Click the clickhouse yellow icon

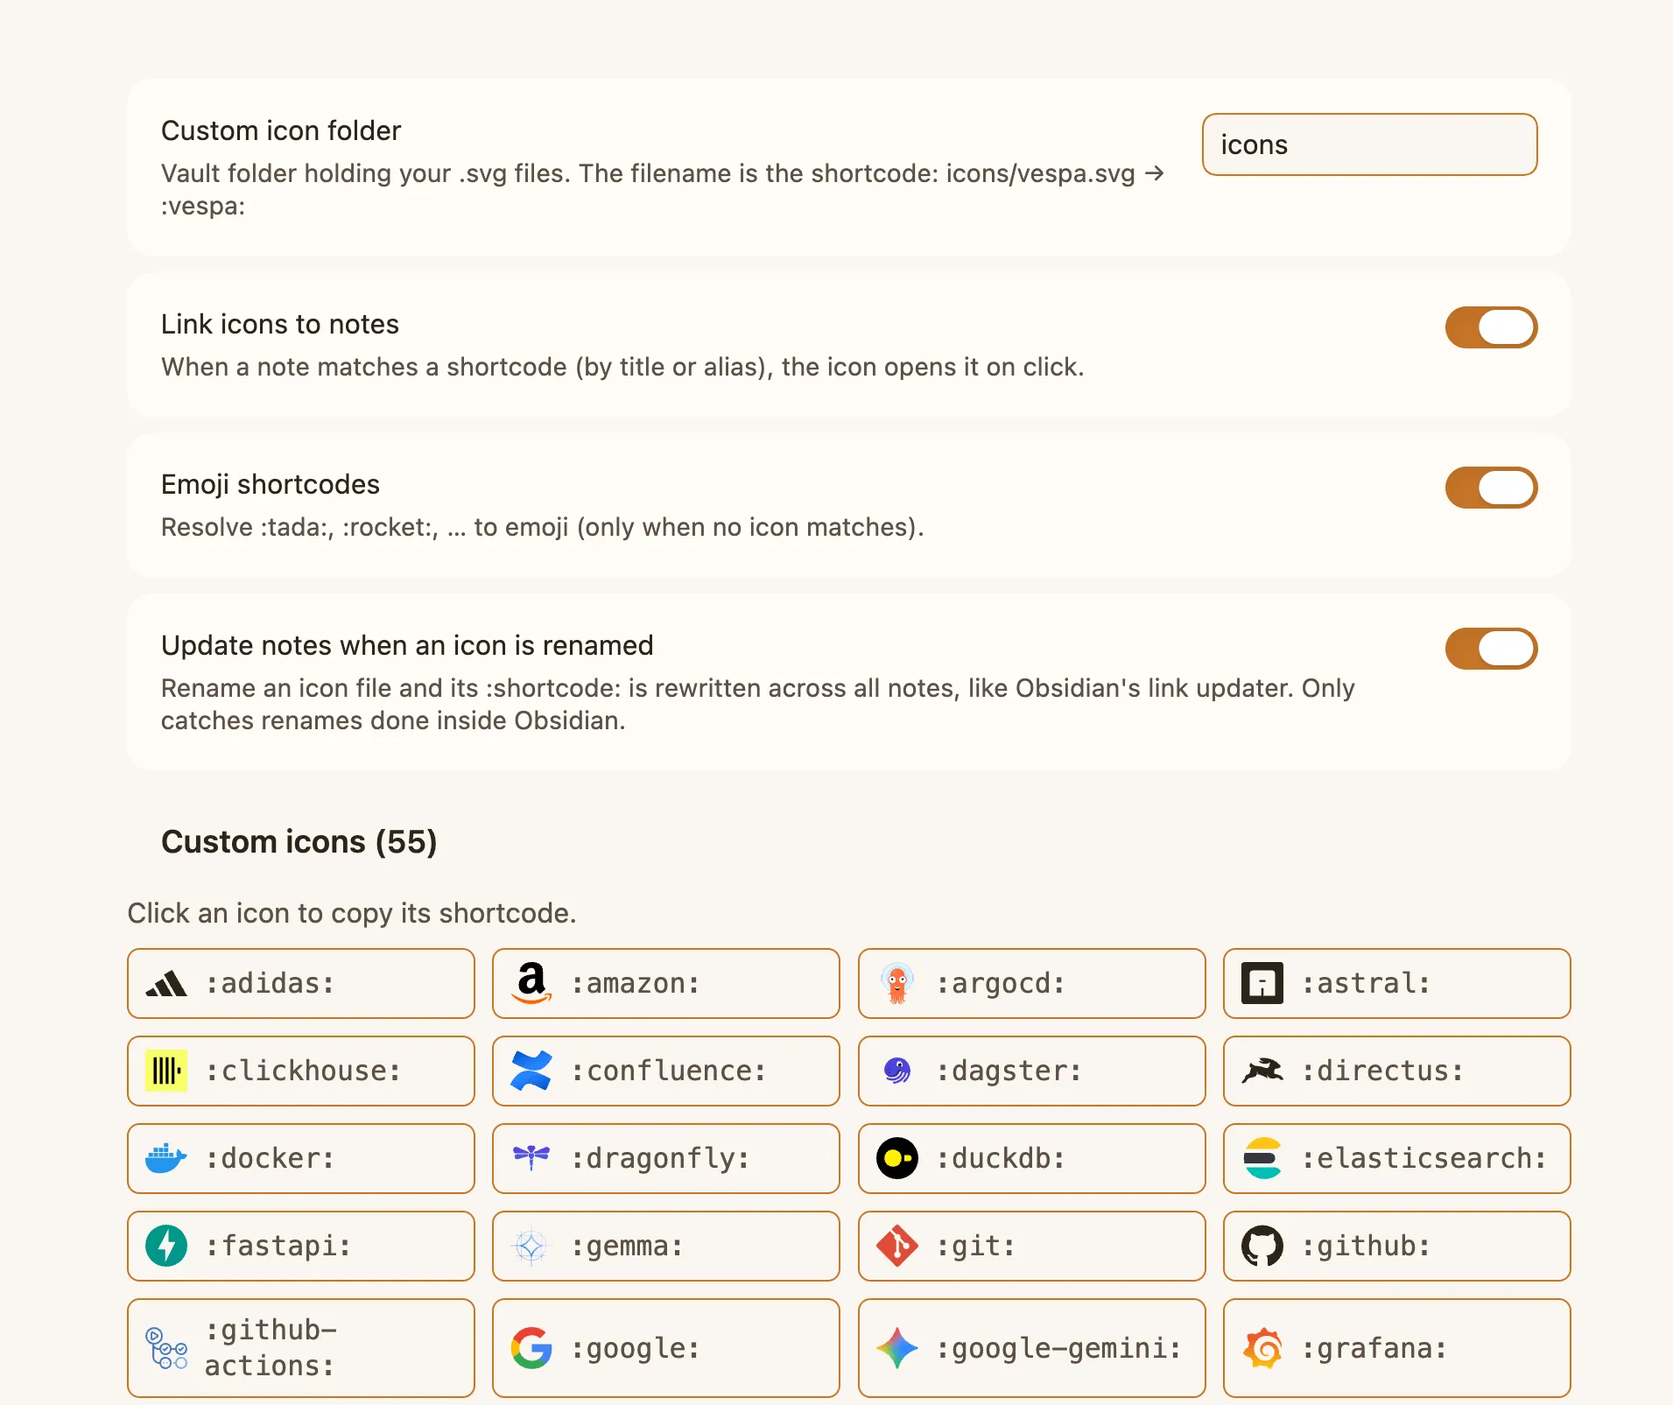166,1071
